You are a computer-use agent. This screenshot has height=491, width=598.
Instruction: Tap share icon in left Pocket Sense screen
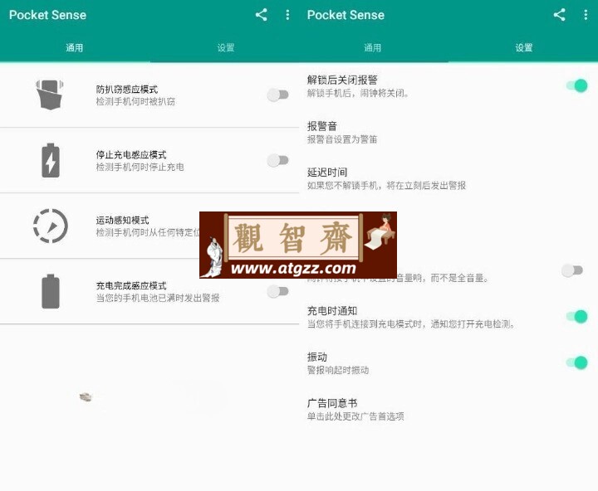tap(262, 15)
